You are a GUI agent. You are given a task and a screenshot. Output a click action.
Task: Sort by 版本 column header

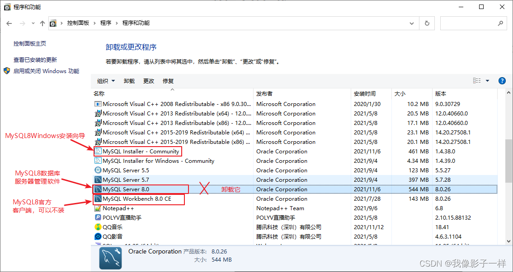pyautogui.click(x=465, y=94)
